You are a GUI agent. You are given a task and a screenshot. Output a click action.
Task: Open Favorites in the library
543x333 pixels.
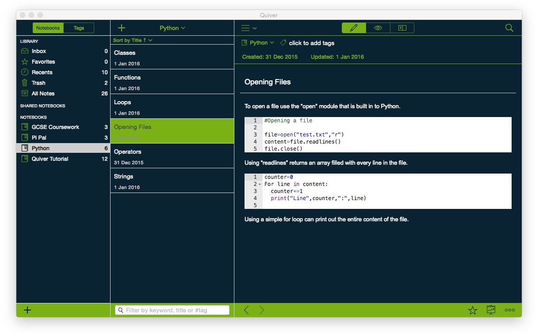(x=63, y=62)
